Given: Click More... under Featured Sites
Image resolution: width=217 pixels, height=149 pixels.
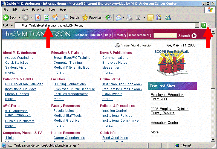Looking at the screenshot, I should click(156, 132).
